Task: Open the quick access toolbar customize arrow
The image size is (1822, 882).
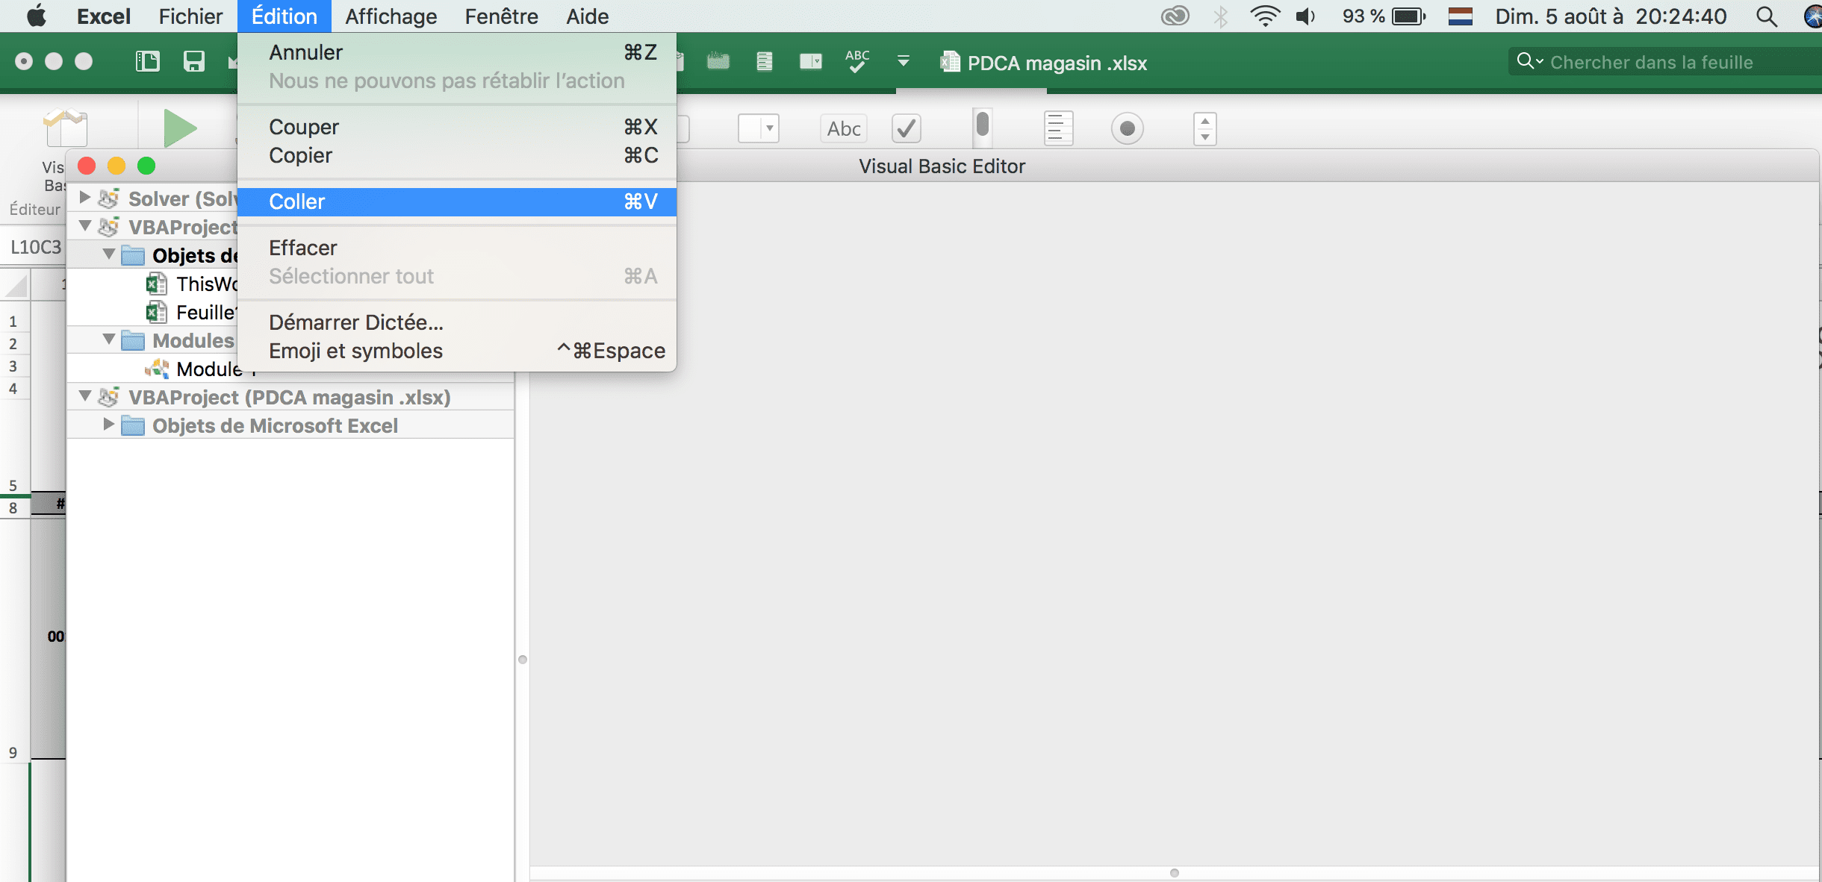Action: point(904,61)
